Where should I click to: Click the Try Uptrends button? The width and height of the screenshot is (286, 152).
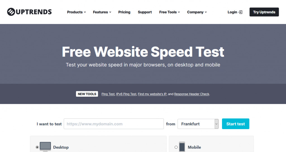(264, 12)
